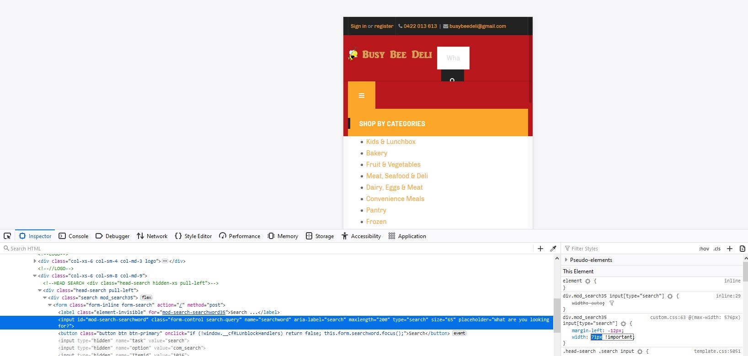Select the button btn btn-primary node
The width and height of the screenshot is (748, 356).
pyautogui.click(x=254, y=333)
